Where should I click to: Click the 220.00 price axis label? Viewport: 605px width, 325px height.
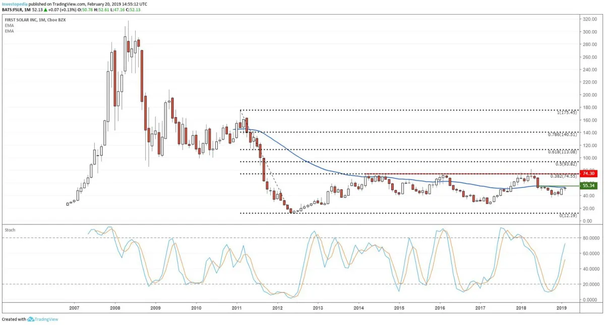tap(590, 82)
